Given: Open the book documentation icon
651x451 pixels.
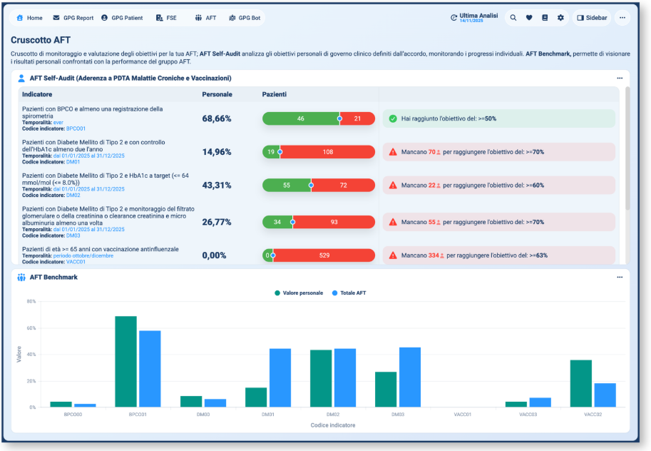Looking at the screenshot, I should click(545, 18).
